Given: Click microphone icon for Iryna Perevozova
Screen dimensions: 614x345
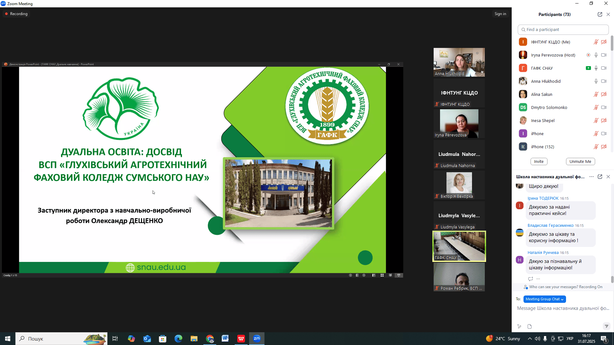Looking at the screenshot, I should [596, 55].
